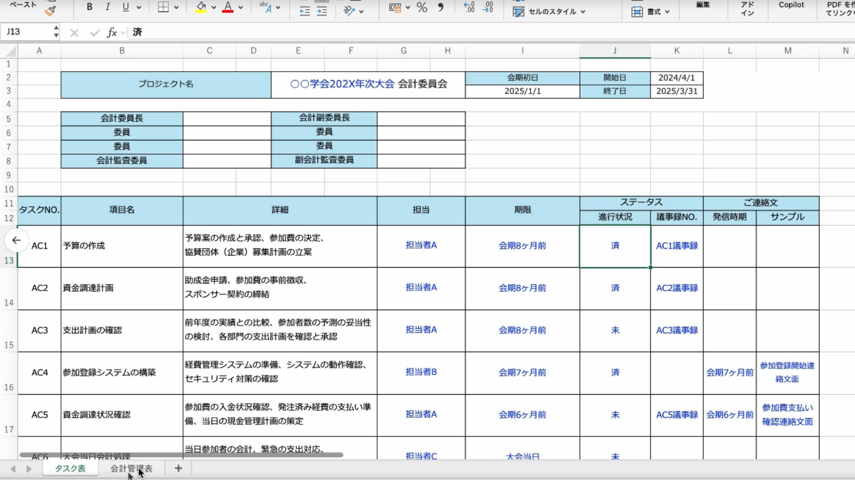Apply the yellow fill color bucket
Screen dimensions: 855x480
click(x=201, y=7)
